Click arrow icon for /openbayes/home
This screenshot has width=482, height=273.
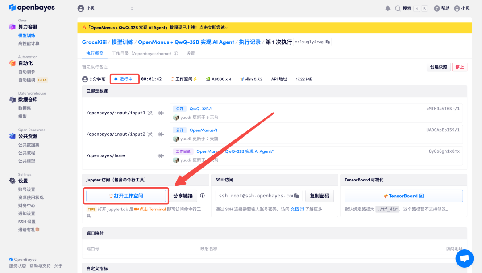point(161,156)
